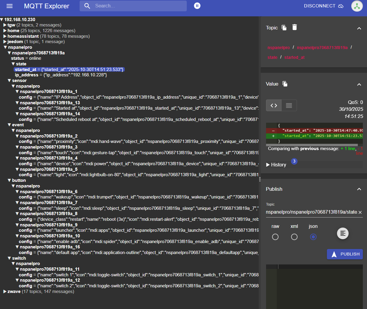Click the connection avatar icon
This screenshot has width=367, height=309.
coord(357,6)
